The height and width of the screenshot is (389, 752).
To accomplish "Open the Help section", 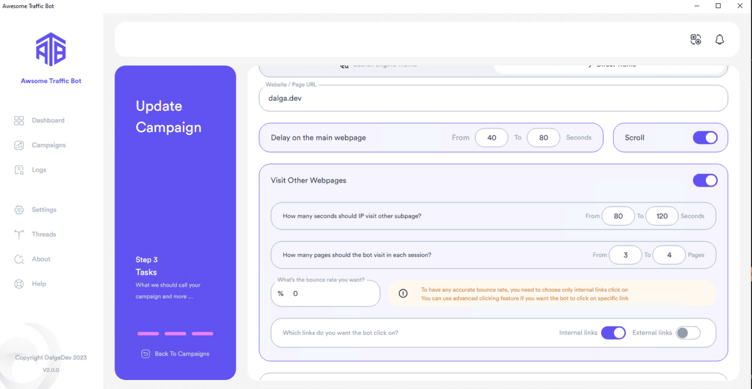I will click(38, 283).
